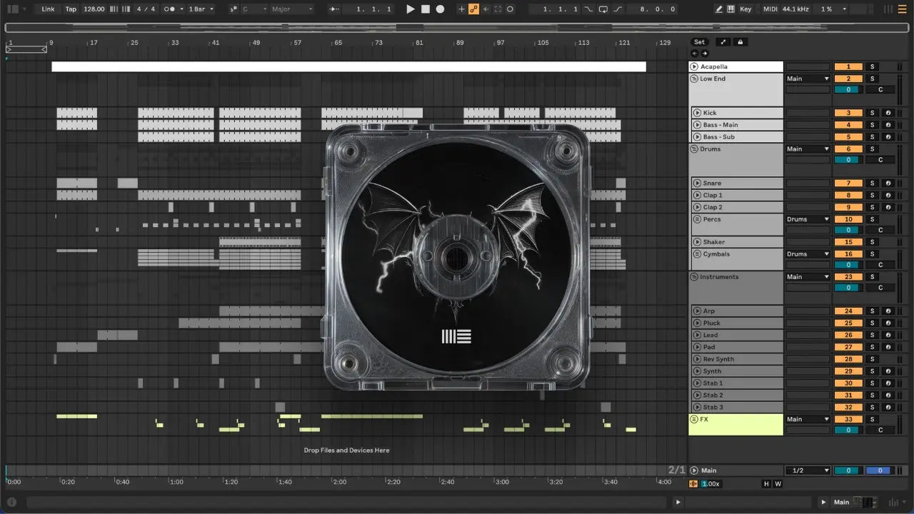The image size is (914, 514).
Task: Toggle the Loop switch in the transport
Action: click(x=603, y=9)
